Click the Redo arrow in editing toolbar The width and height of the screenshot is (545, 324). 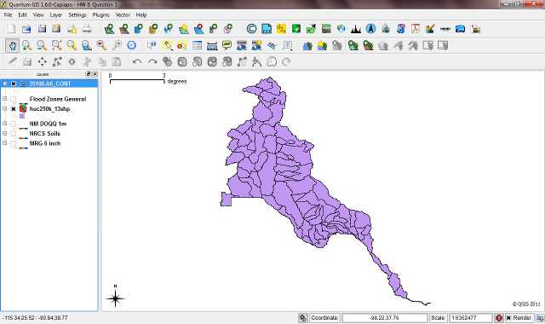pyautogui.click(x=152, y=62)
